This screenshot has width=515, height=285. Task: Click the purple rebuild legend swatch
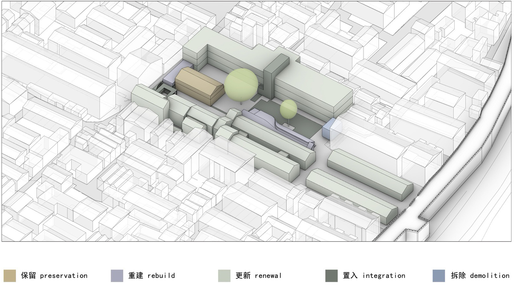(117, 276)
